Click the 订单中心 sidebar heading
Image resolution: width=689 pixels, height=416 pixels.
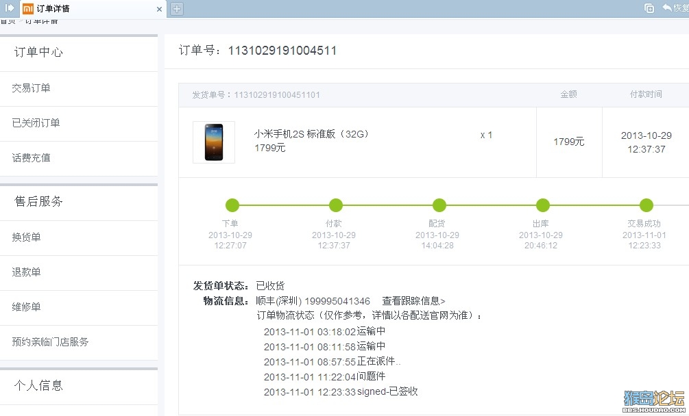tap(38, 52)
